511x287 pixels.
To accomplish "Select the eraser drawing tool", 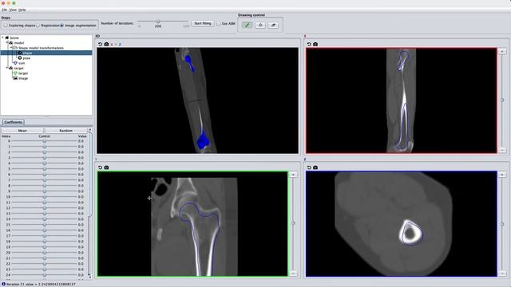I will (273, 25).
